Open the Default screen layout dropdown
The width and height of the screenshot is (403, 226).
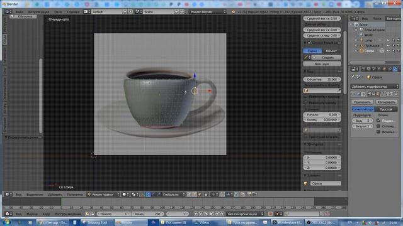pos(107,12)
